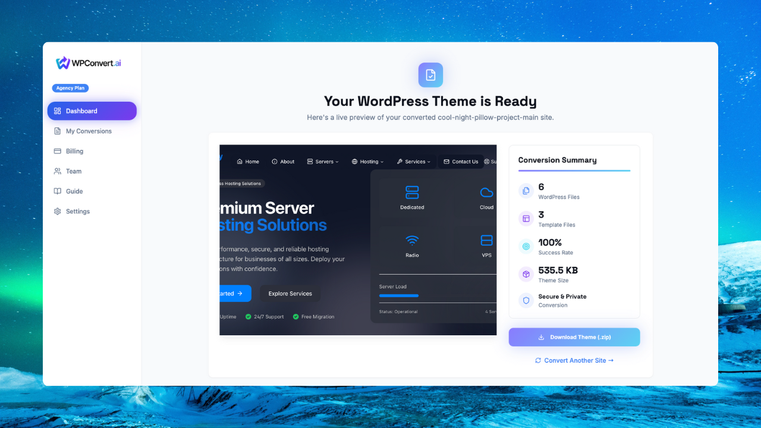Click the Free Migration check icon
Viewport: 761px width, 428px height.
[295, 317]
